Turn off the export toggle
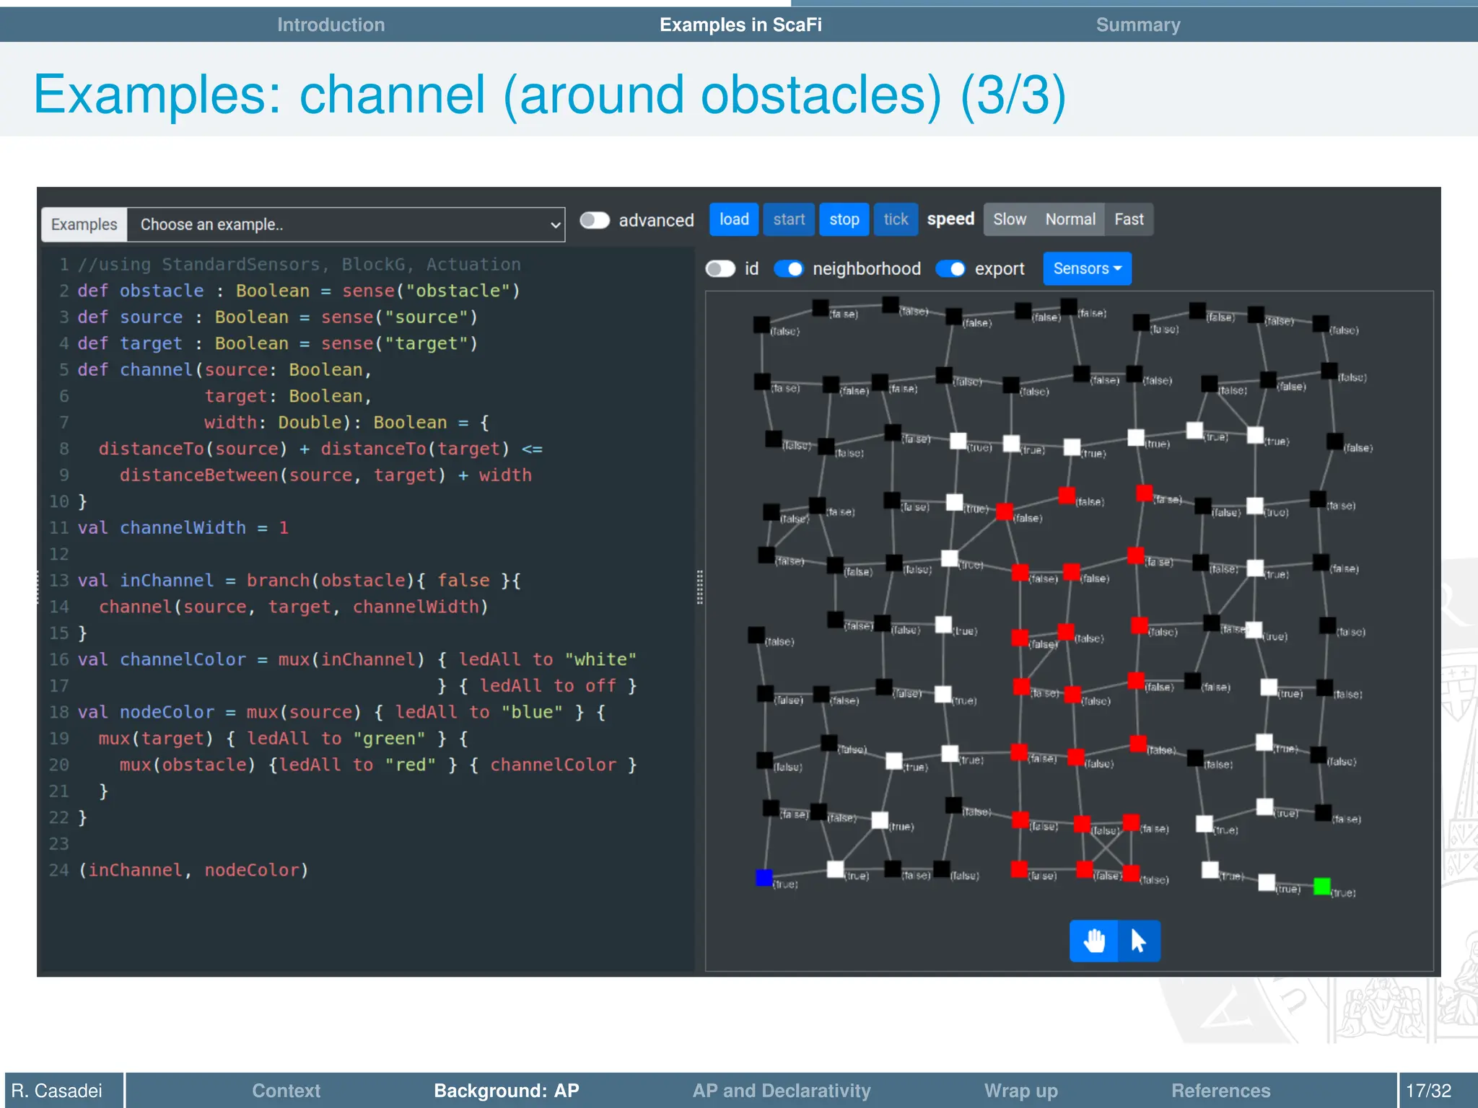The image size is (1478, 1108). click(950, 268)
